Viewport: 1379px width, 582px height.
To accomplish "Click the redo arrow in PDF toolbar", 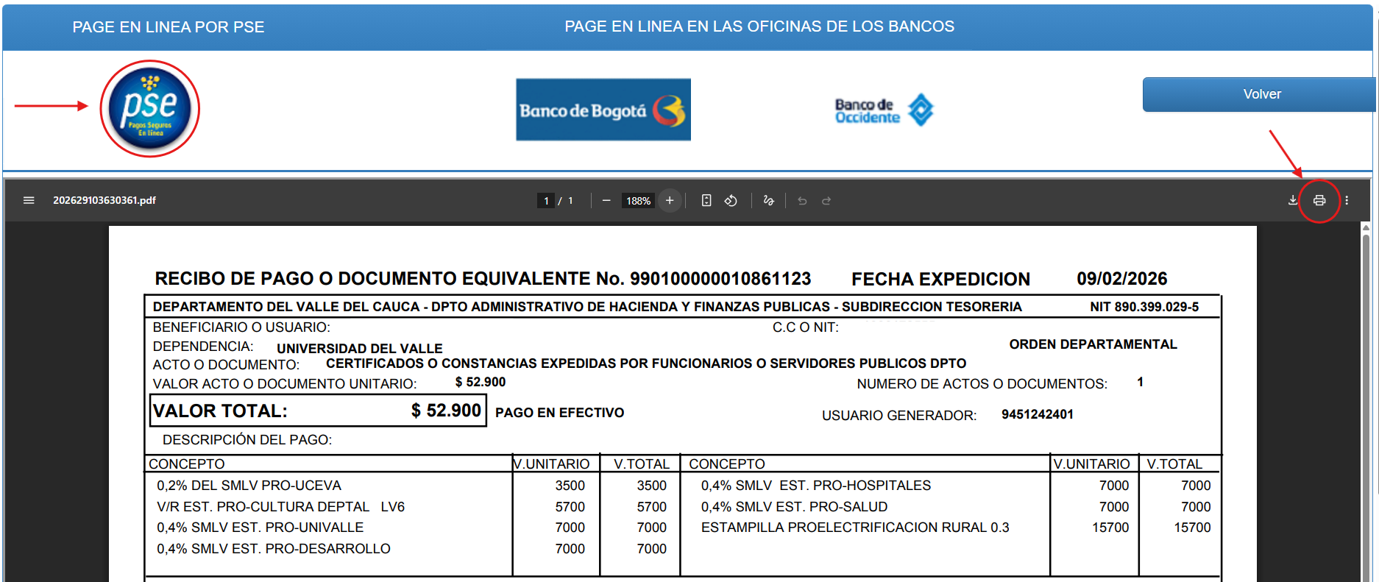I will pyautogui.click(x=826, y=201).
